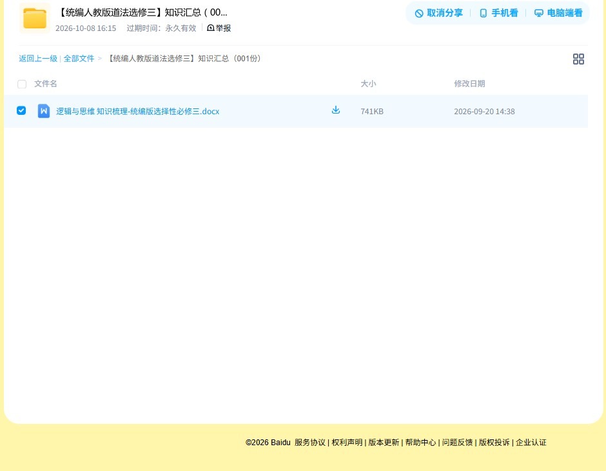606x471 pixels.
Task: Click the yellow shared folder icon
Action: [x=35, y=18]
